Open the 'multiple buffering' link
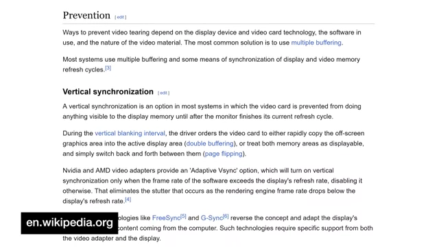The image size is (439, 247). pyautogui.click(x=316, y=43)
